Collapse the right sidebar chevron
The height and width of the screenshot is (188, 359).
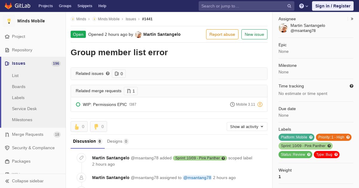(352, 19)
